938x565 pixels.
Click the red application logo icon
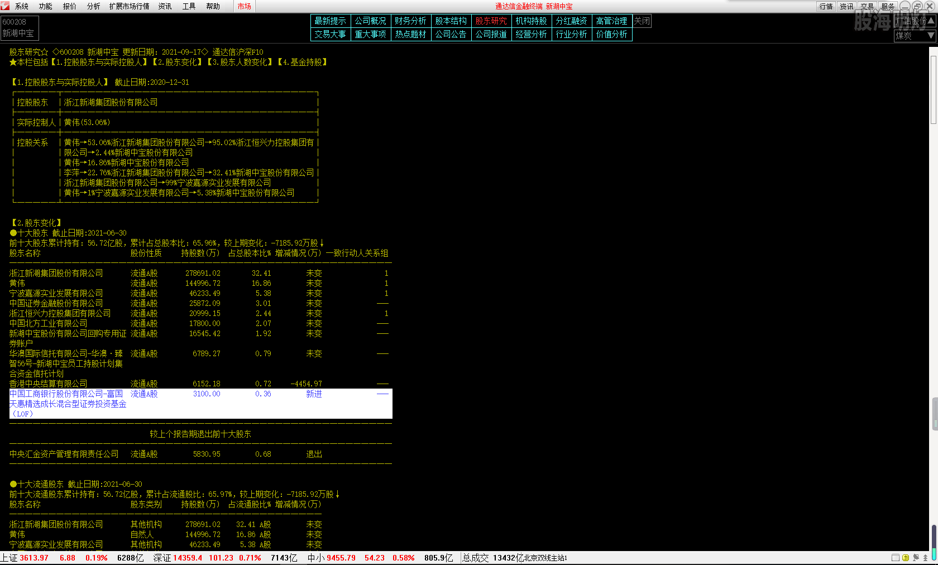[x=5, y=6]
